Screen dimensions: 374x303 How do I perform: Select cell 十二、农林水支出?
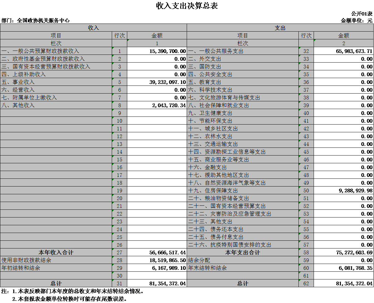tap(243, 136)
